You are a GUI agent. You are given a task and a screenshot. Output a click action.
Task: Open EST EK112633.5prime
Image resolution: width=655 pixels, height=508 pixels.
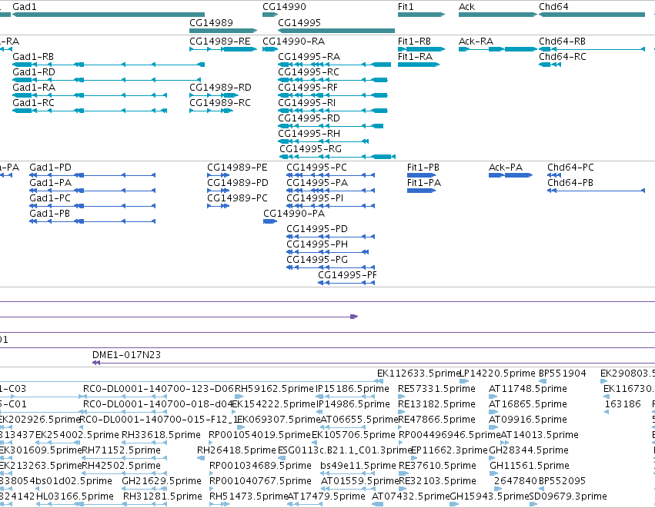click(x=418, y=374)
